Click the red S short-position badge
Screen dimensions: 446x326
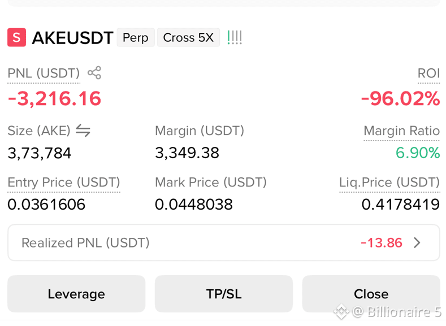pyautogui.click(x=16, y=37)
